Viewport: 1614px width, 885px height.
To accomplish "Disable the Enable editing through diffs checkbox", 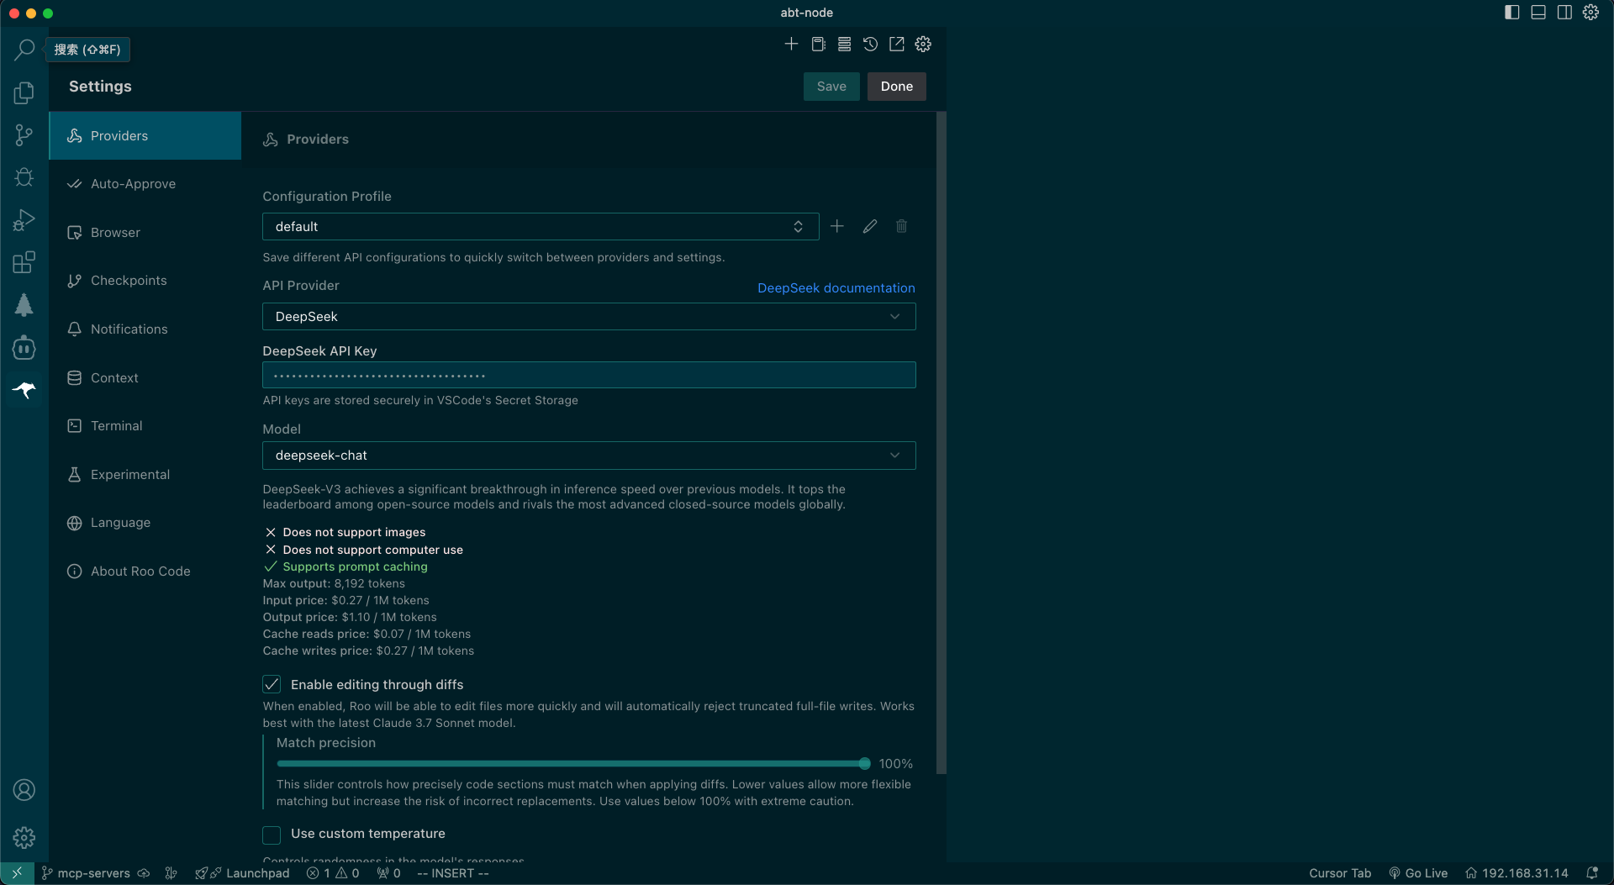I will [x=272, y=684].
